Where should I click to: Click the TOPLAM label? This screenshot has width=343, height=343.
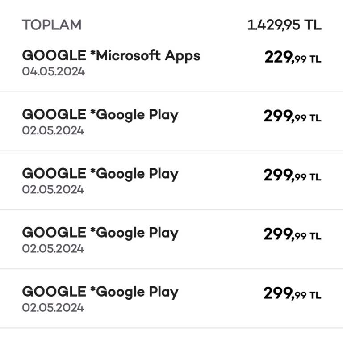[52, 25]
